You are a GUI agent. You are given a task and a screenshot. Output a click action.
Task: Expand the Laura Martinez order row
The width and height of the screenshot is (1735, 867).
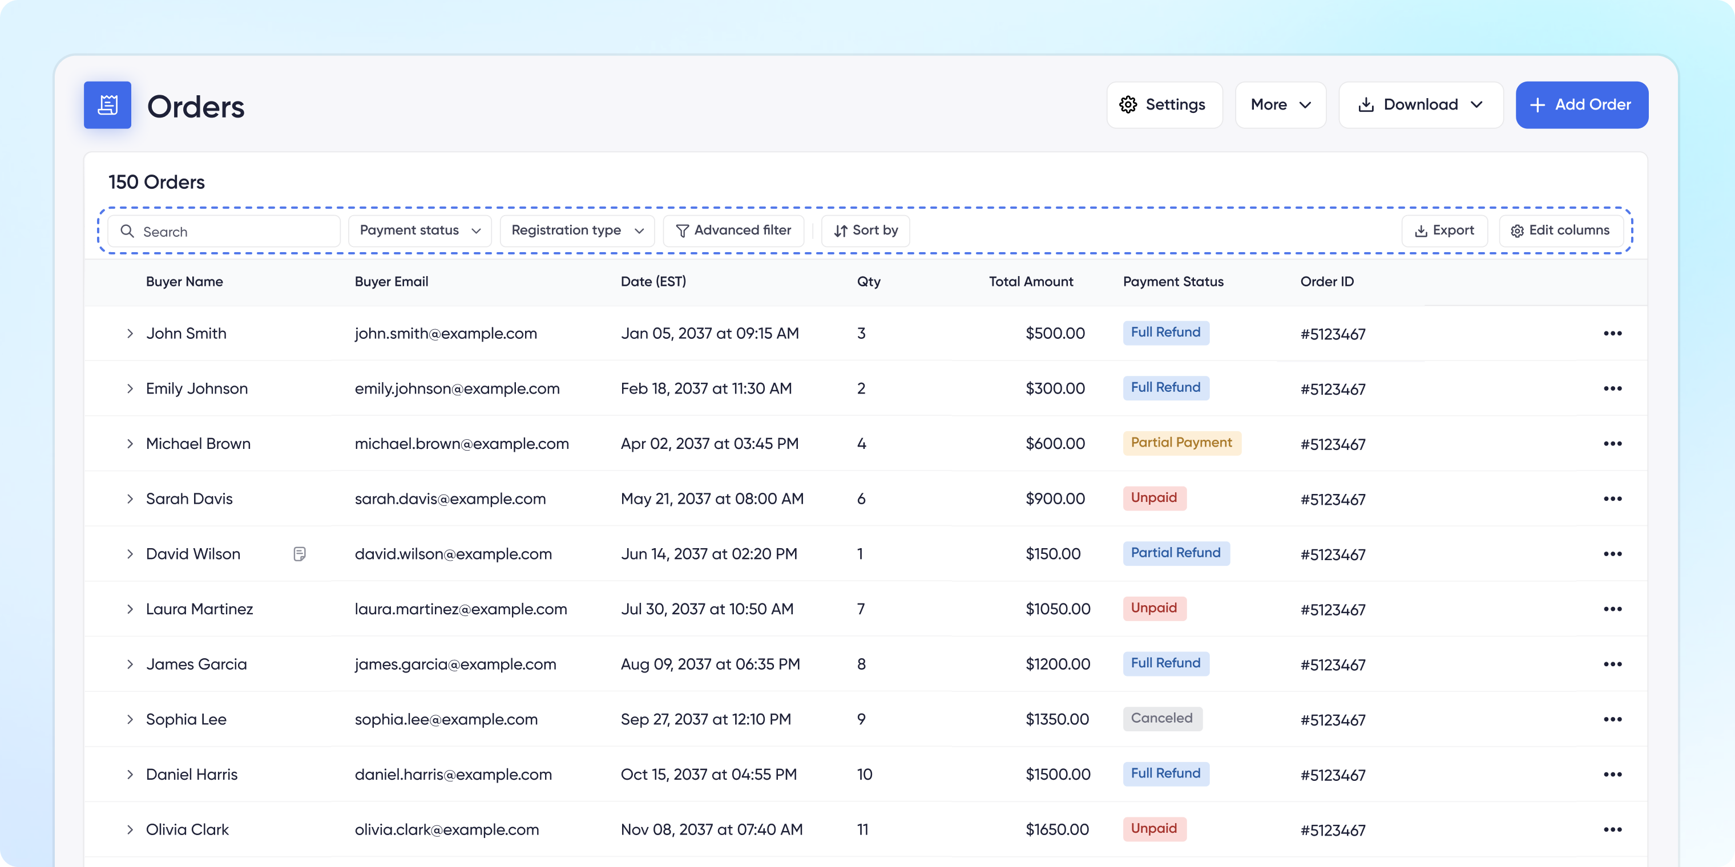pyautogui.click(x=130, y=610)
